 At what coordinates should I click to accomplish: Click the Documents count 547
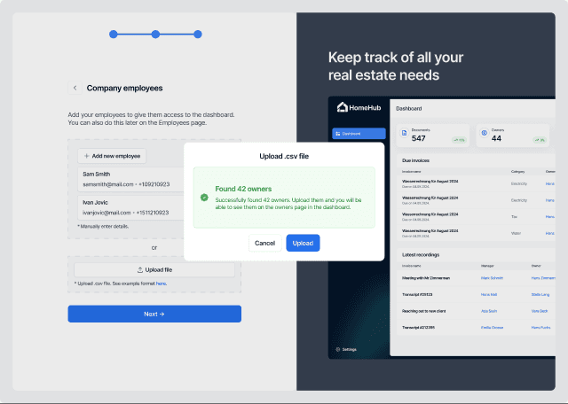tap(418, 138)
